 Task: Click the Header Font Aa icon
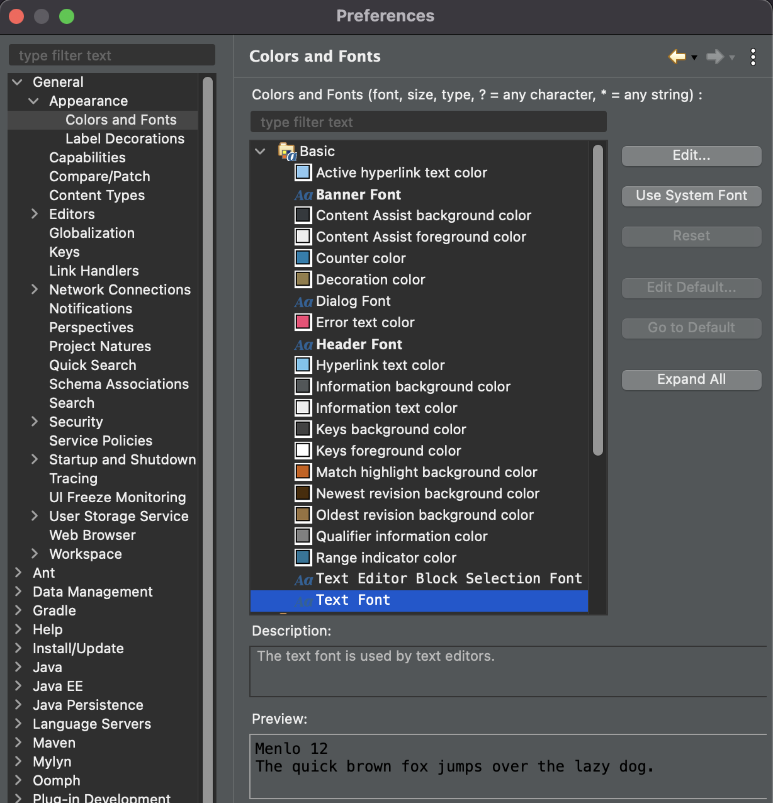[303, 345]
